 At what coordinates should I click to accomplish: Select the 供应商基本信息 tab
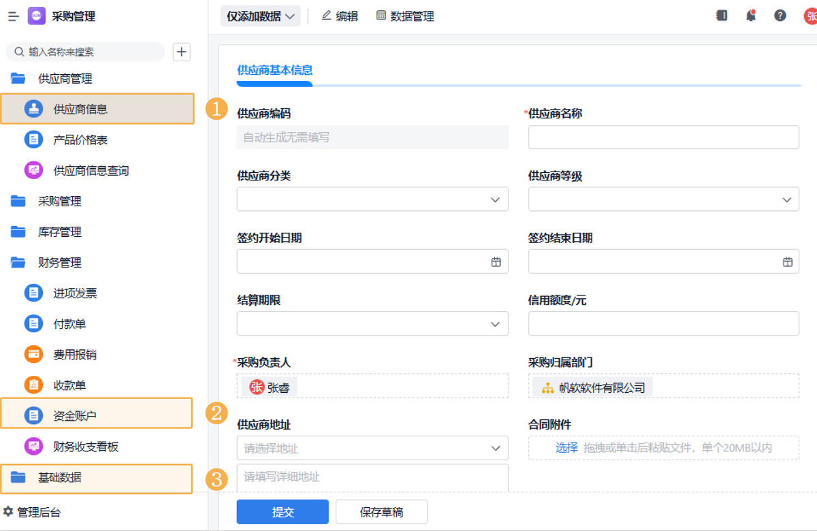coord(274,70)
